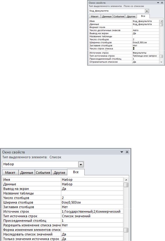Click scroll up arrow in Код_факультета properties list

(x=161, y=21)
